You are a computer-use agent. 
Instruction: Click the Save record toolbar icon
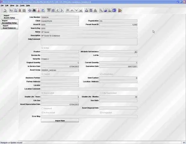pyautogui.click(x=24, y=10)
